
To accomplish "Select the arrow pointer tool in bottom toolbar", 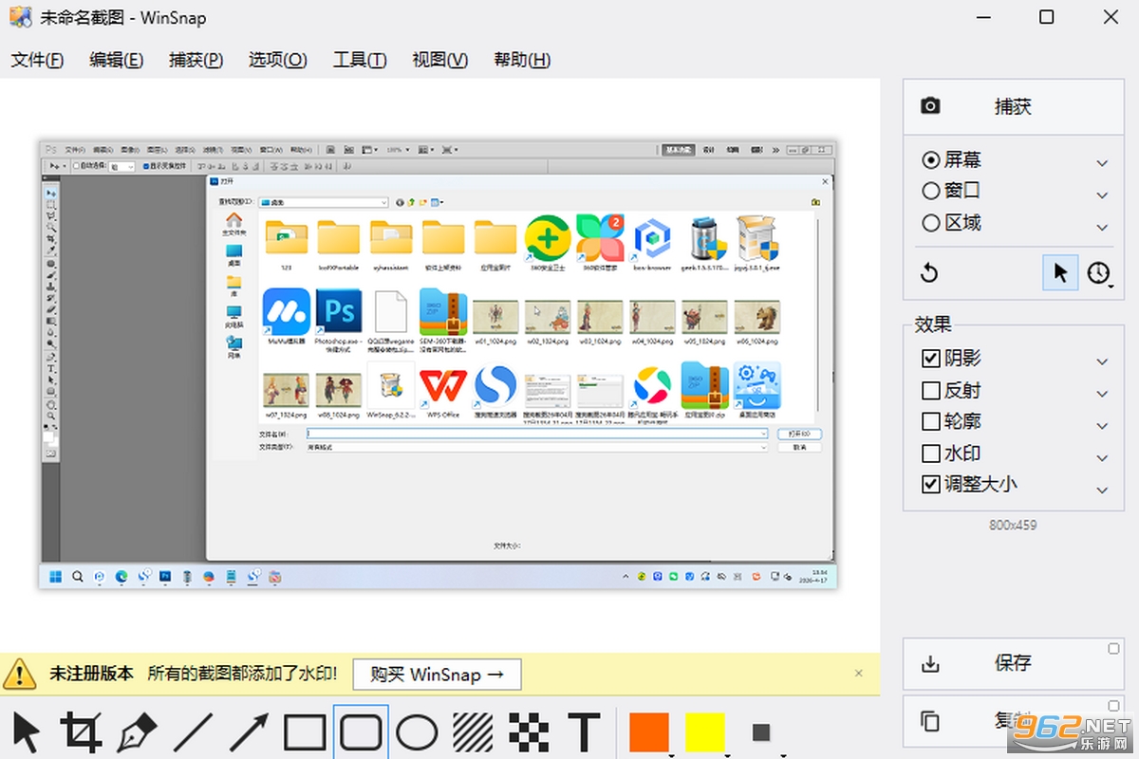I will pyautogui.click(x=28, y=732).
